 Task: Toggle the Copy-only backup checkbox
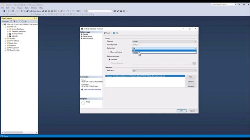[109, 52]
